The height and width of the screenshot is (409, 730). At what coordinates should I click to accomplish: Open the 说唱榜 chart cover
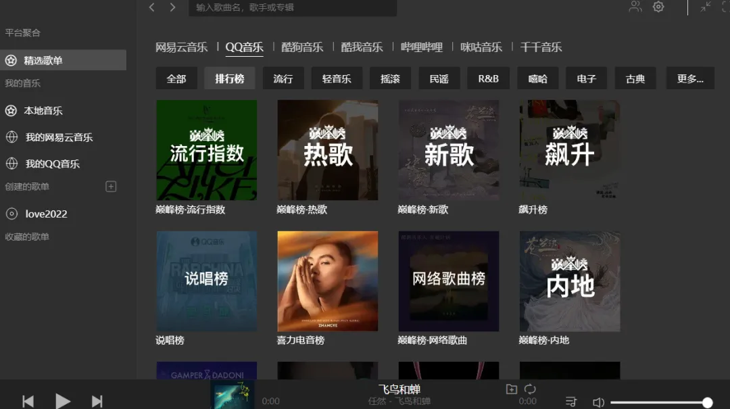point(207,281)
